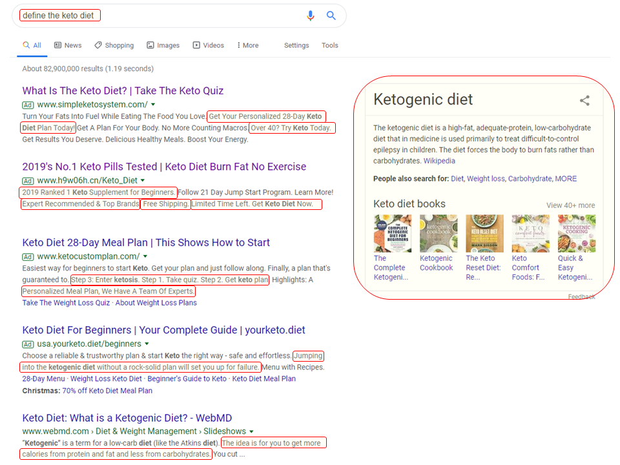Click the share icon in Ketogenic diet panel

pyautogui.click(x=585, y=101)
